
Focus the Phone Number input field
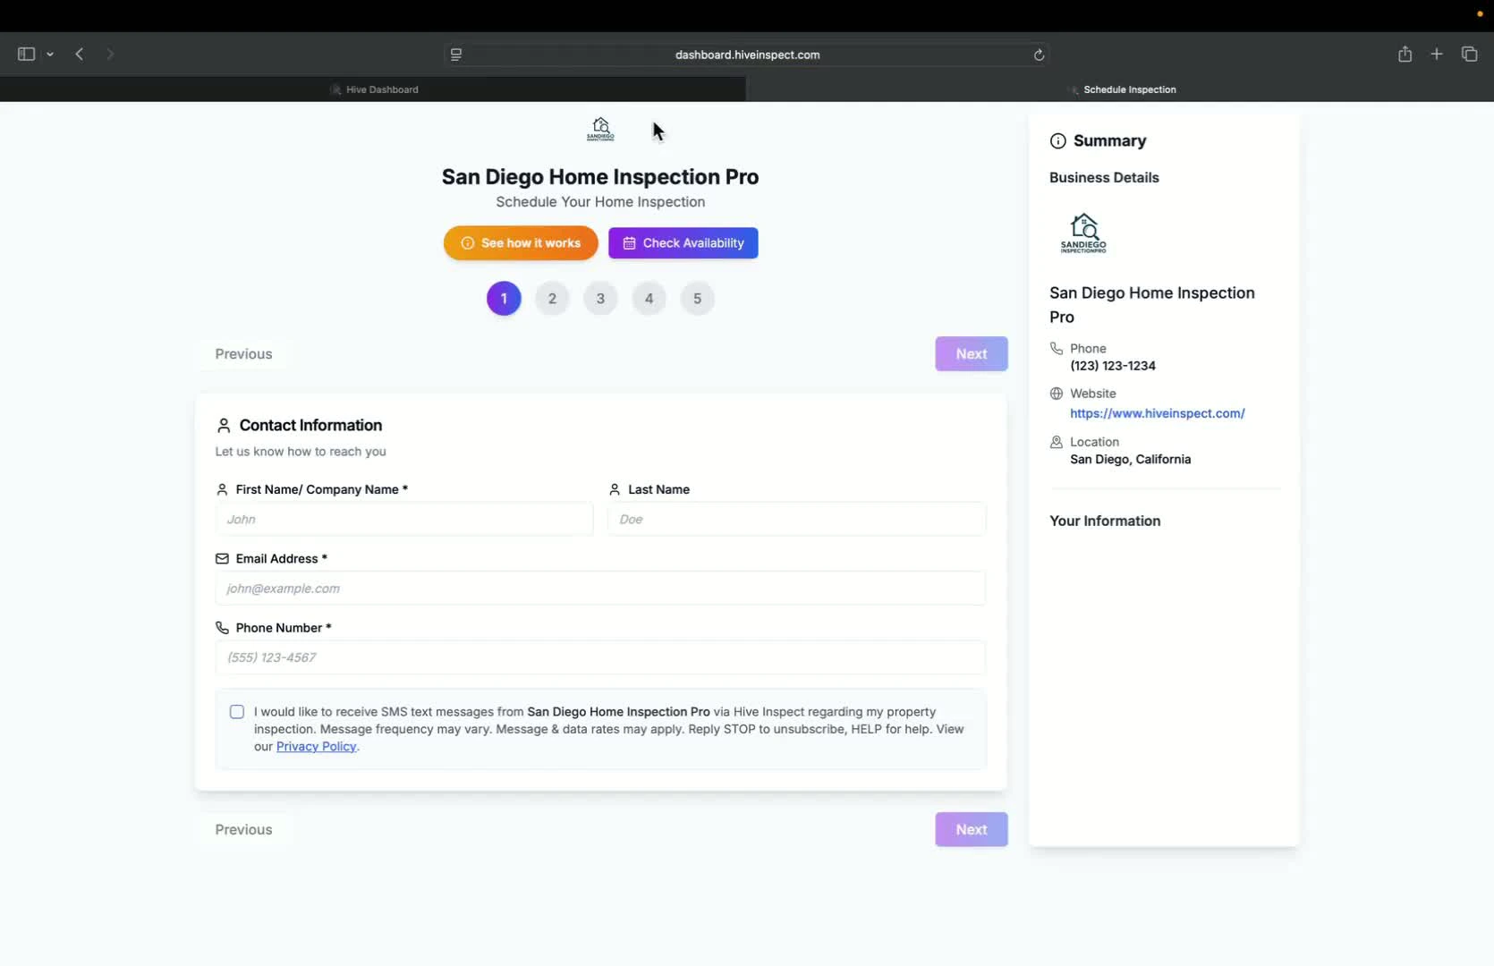pyautogui.click(x=600, y=657)
